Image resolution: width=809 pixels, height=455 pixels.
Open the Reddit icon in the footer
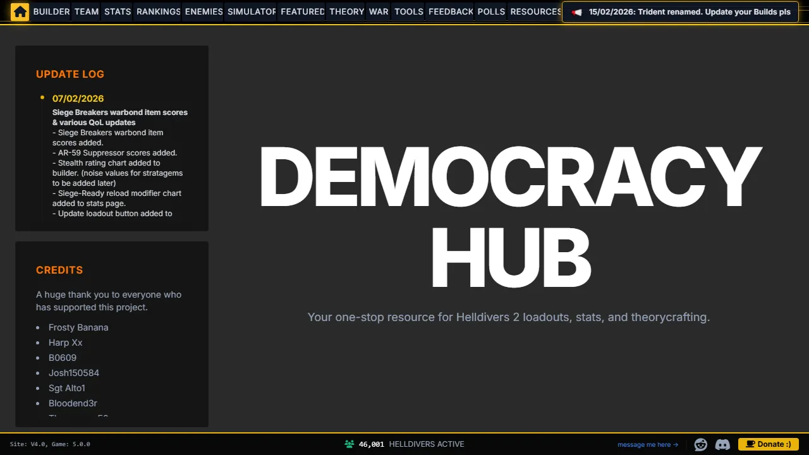700,444
